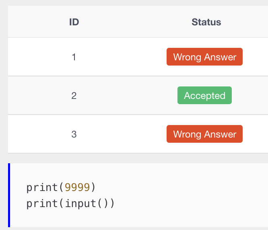Click empty area of row 3

click(x=120, y=134)
